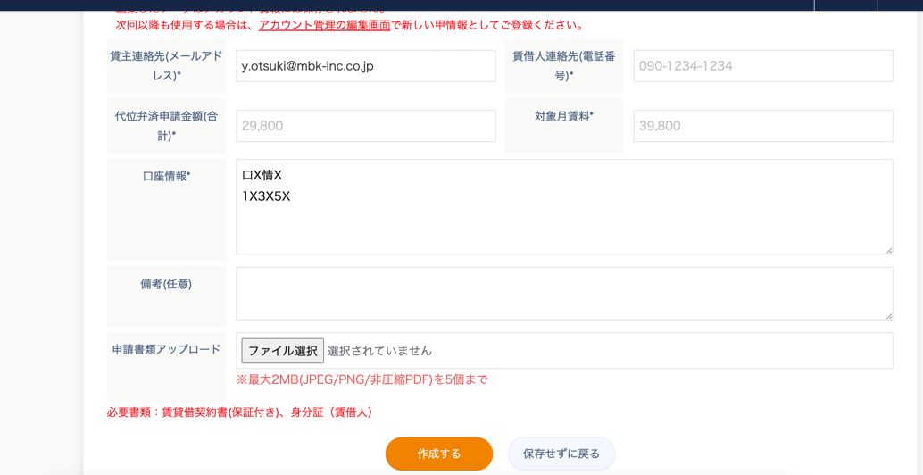Open the アカウント管理の編集画面 link
Screen dimensions: 923x475
324,25
